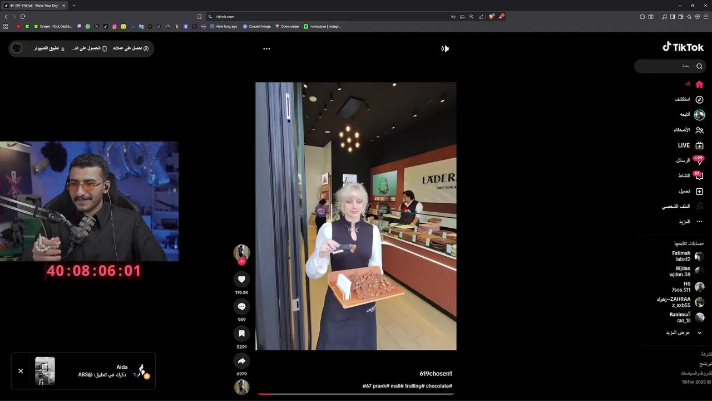Click the search magnifier icon

699,66
